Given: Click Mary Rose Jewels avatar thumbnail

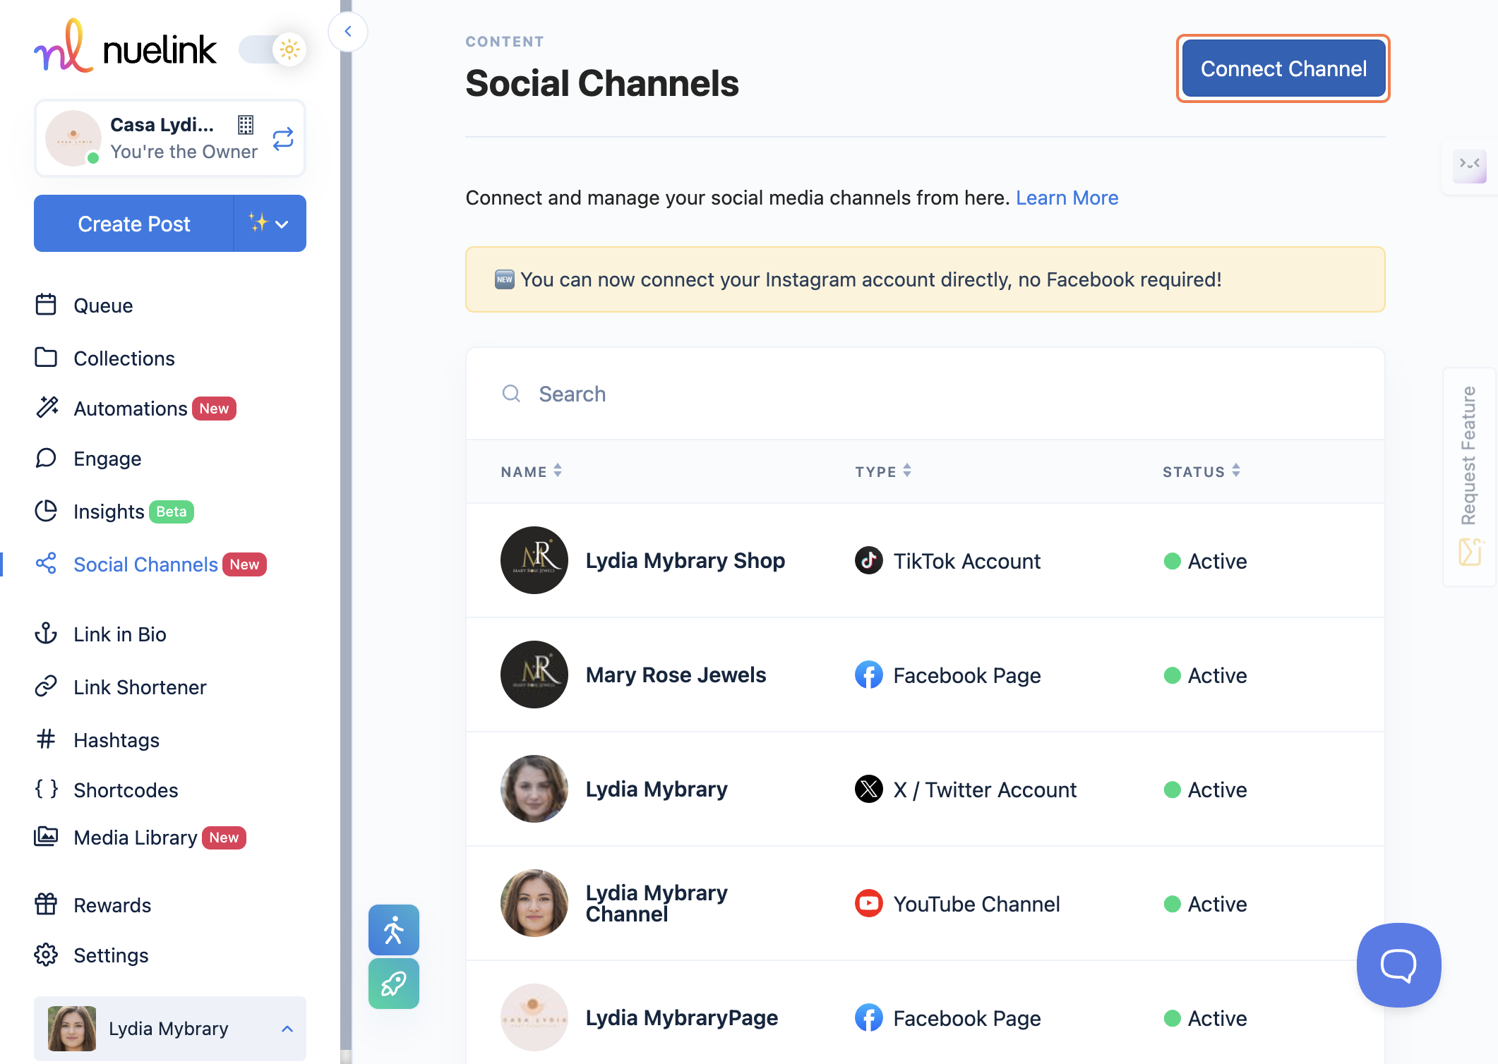Looking at the screenshot, I should tap(534, 675).
